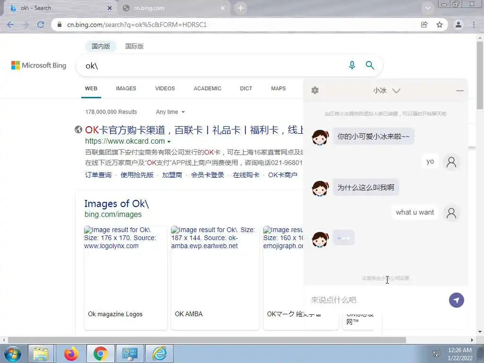Click 小冰 avatar beside greeting message
The width and height of the screenshot is (484, 363).
tap(320, 137)
